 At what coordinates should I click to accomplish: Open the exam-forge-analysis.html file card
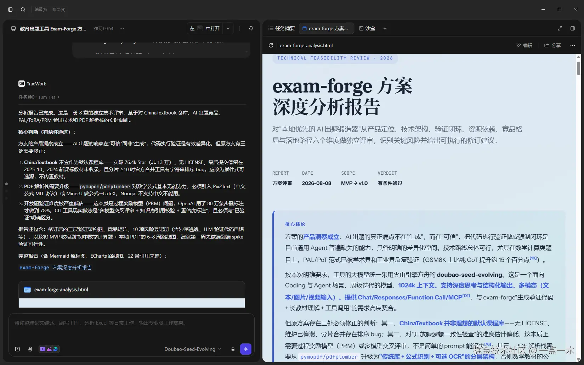click(132, 294)
